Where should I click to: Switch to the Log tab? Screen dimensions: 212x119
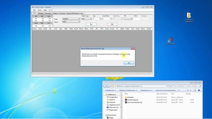(x=82, y=13)
